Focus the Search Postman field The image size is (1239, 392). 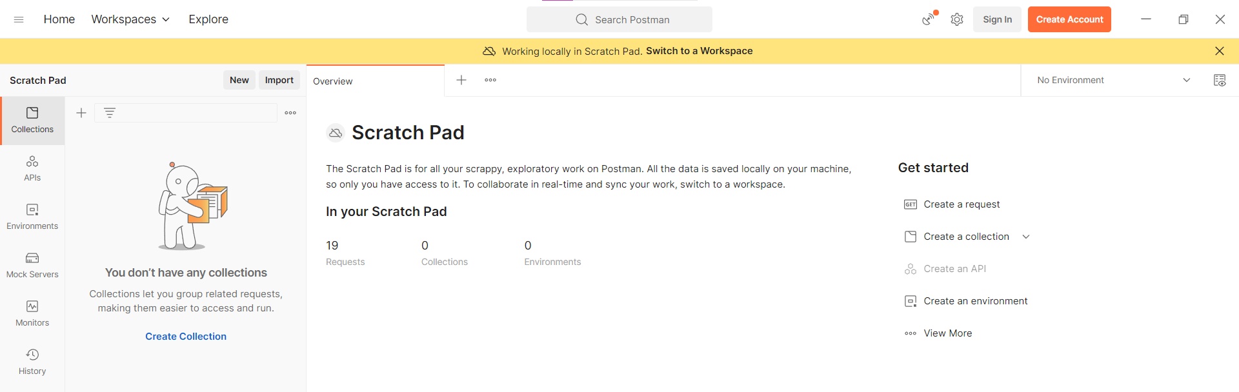[619, 19]
